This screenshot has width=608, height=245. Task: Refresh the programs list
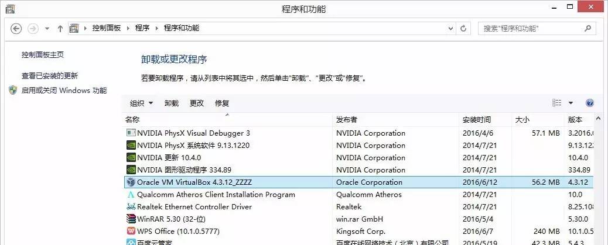point(463,28)
